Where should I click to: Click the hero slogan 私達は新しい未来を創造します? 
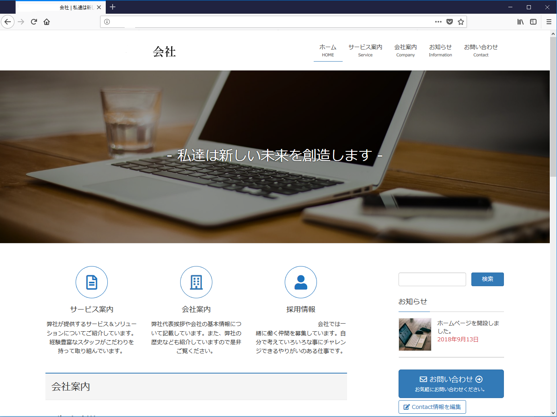[x=275, y=155]
